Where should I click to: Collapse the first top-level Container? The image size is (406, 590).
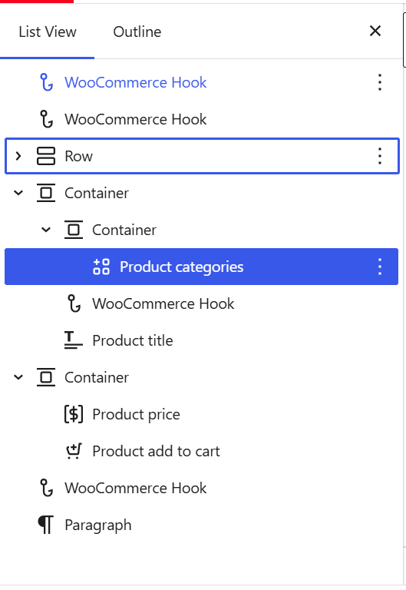pyautogui.click(x=18, y=193)
